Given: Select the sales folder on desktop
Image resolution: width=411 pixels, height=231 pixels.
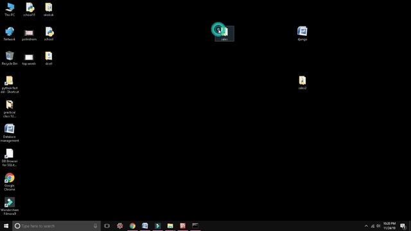Looking at the screenshot, I should (224, 33).
